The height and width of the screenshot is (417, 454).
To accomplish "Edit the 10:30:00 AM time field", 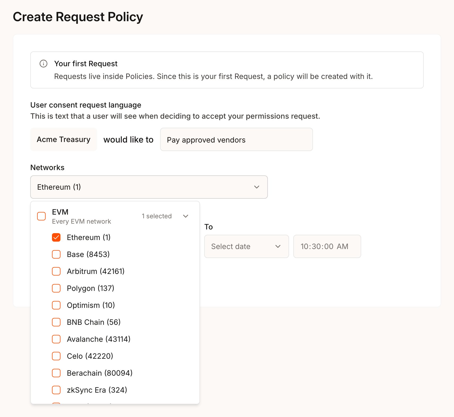I will 327,246.
